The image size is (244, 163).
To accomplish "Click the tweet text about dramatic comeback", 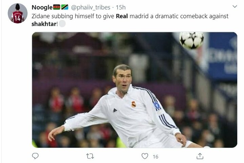I will point(130,20).
